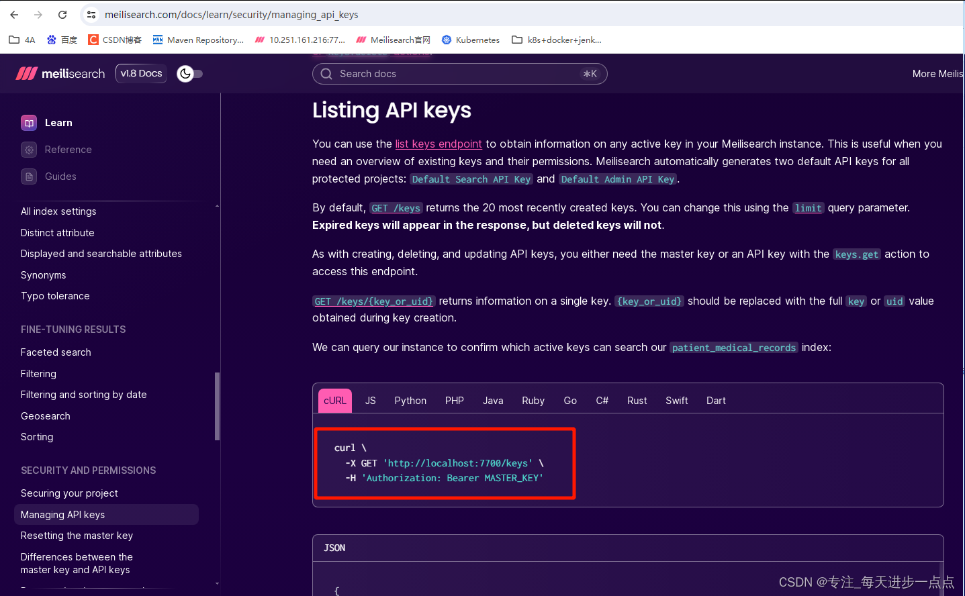The image size is (965, 596).
Task: Open the Maven Repository bookmark
Action: click(x=198, y=40)
